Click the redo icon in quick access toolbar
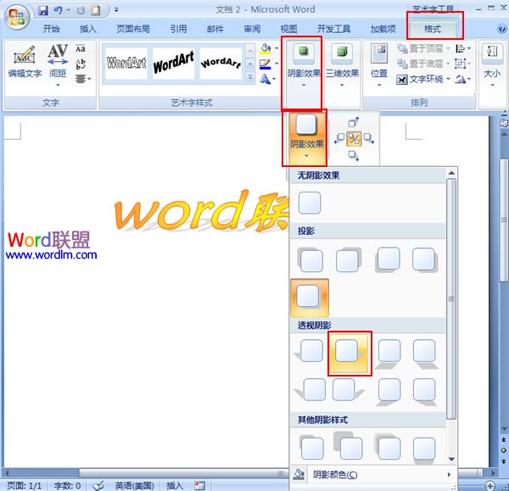This screenshot has height=491, width=509. click(81, 10)
